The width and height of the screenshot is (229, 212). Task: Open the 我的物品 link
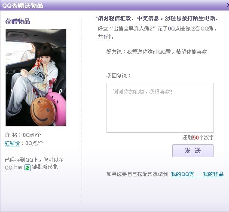214,174
